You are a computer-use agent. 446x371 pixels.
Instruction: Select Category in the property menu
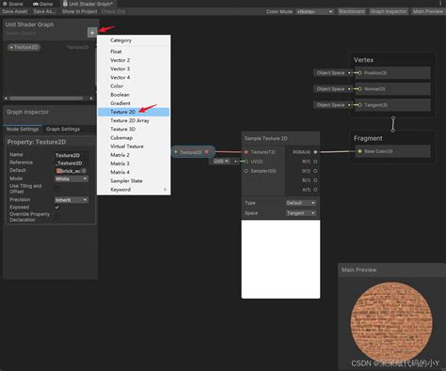pos(134,40)
